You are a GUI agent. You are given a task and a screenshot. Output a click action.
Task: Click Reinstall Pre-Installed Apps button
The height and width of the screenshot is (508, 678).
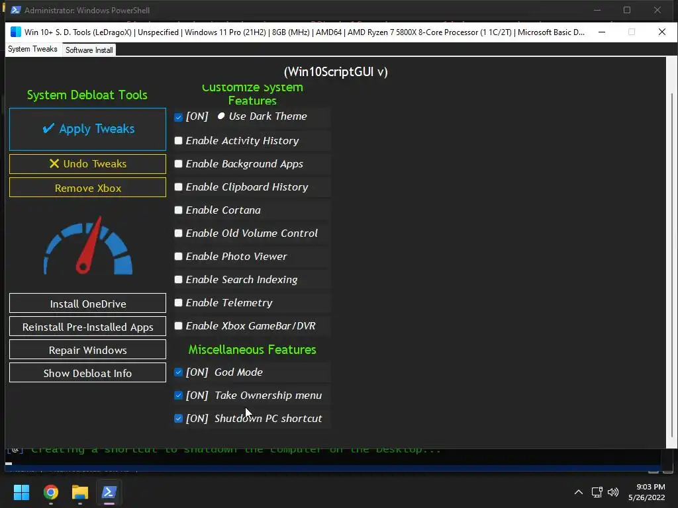(x=88, y=327)
